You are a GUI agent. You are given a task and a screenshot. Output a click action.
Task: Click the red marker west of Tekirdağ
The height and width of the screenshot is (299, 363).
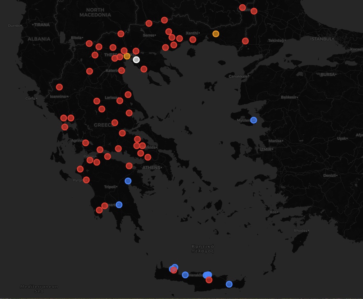tap(245, 41)
